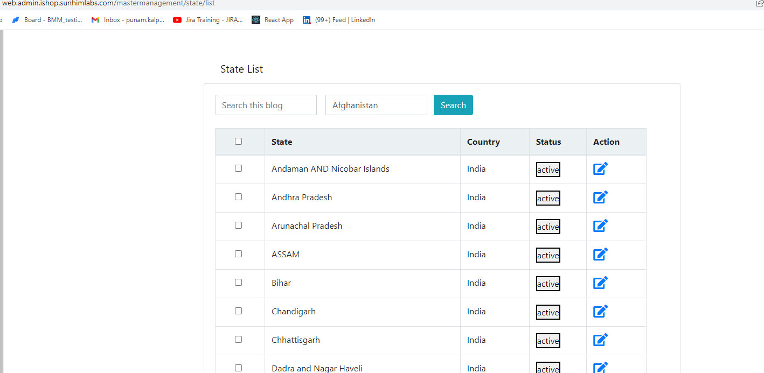Image resolution: width=764 pixels, height=373 pixels.
Task: Edit the ASSAM state entry
Action: pos(601,254)
